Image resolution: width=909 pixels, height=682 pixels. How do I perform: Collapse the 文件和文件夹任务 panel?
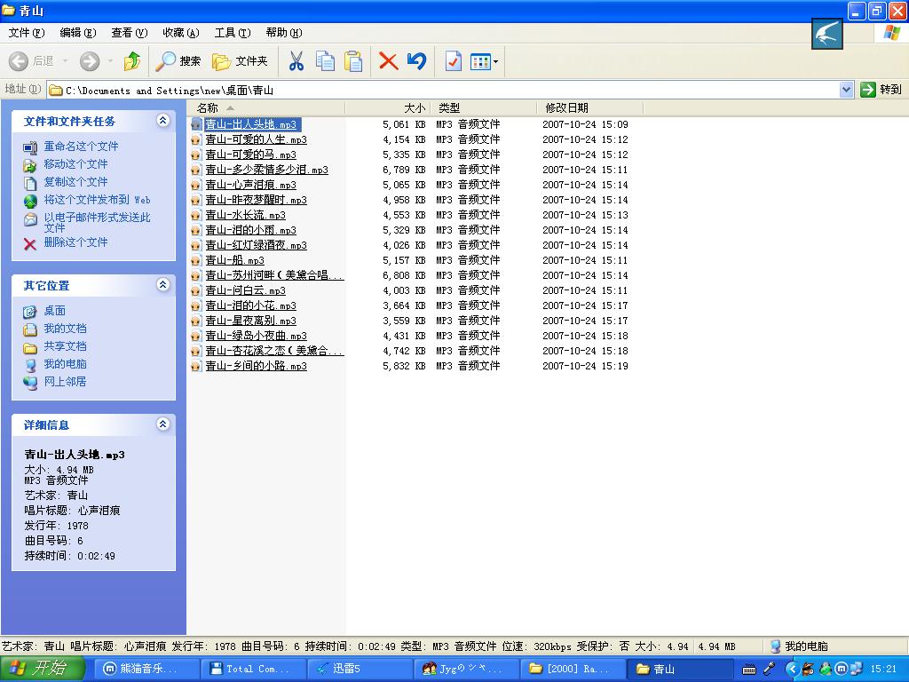pyautogui.click(x=163, y=121)
